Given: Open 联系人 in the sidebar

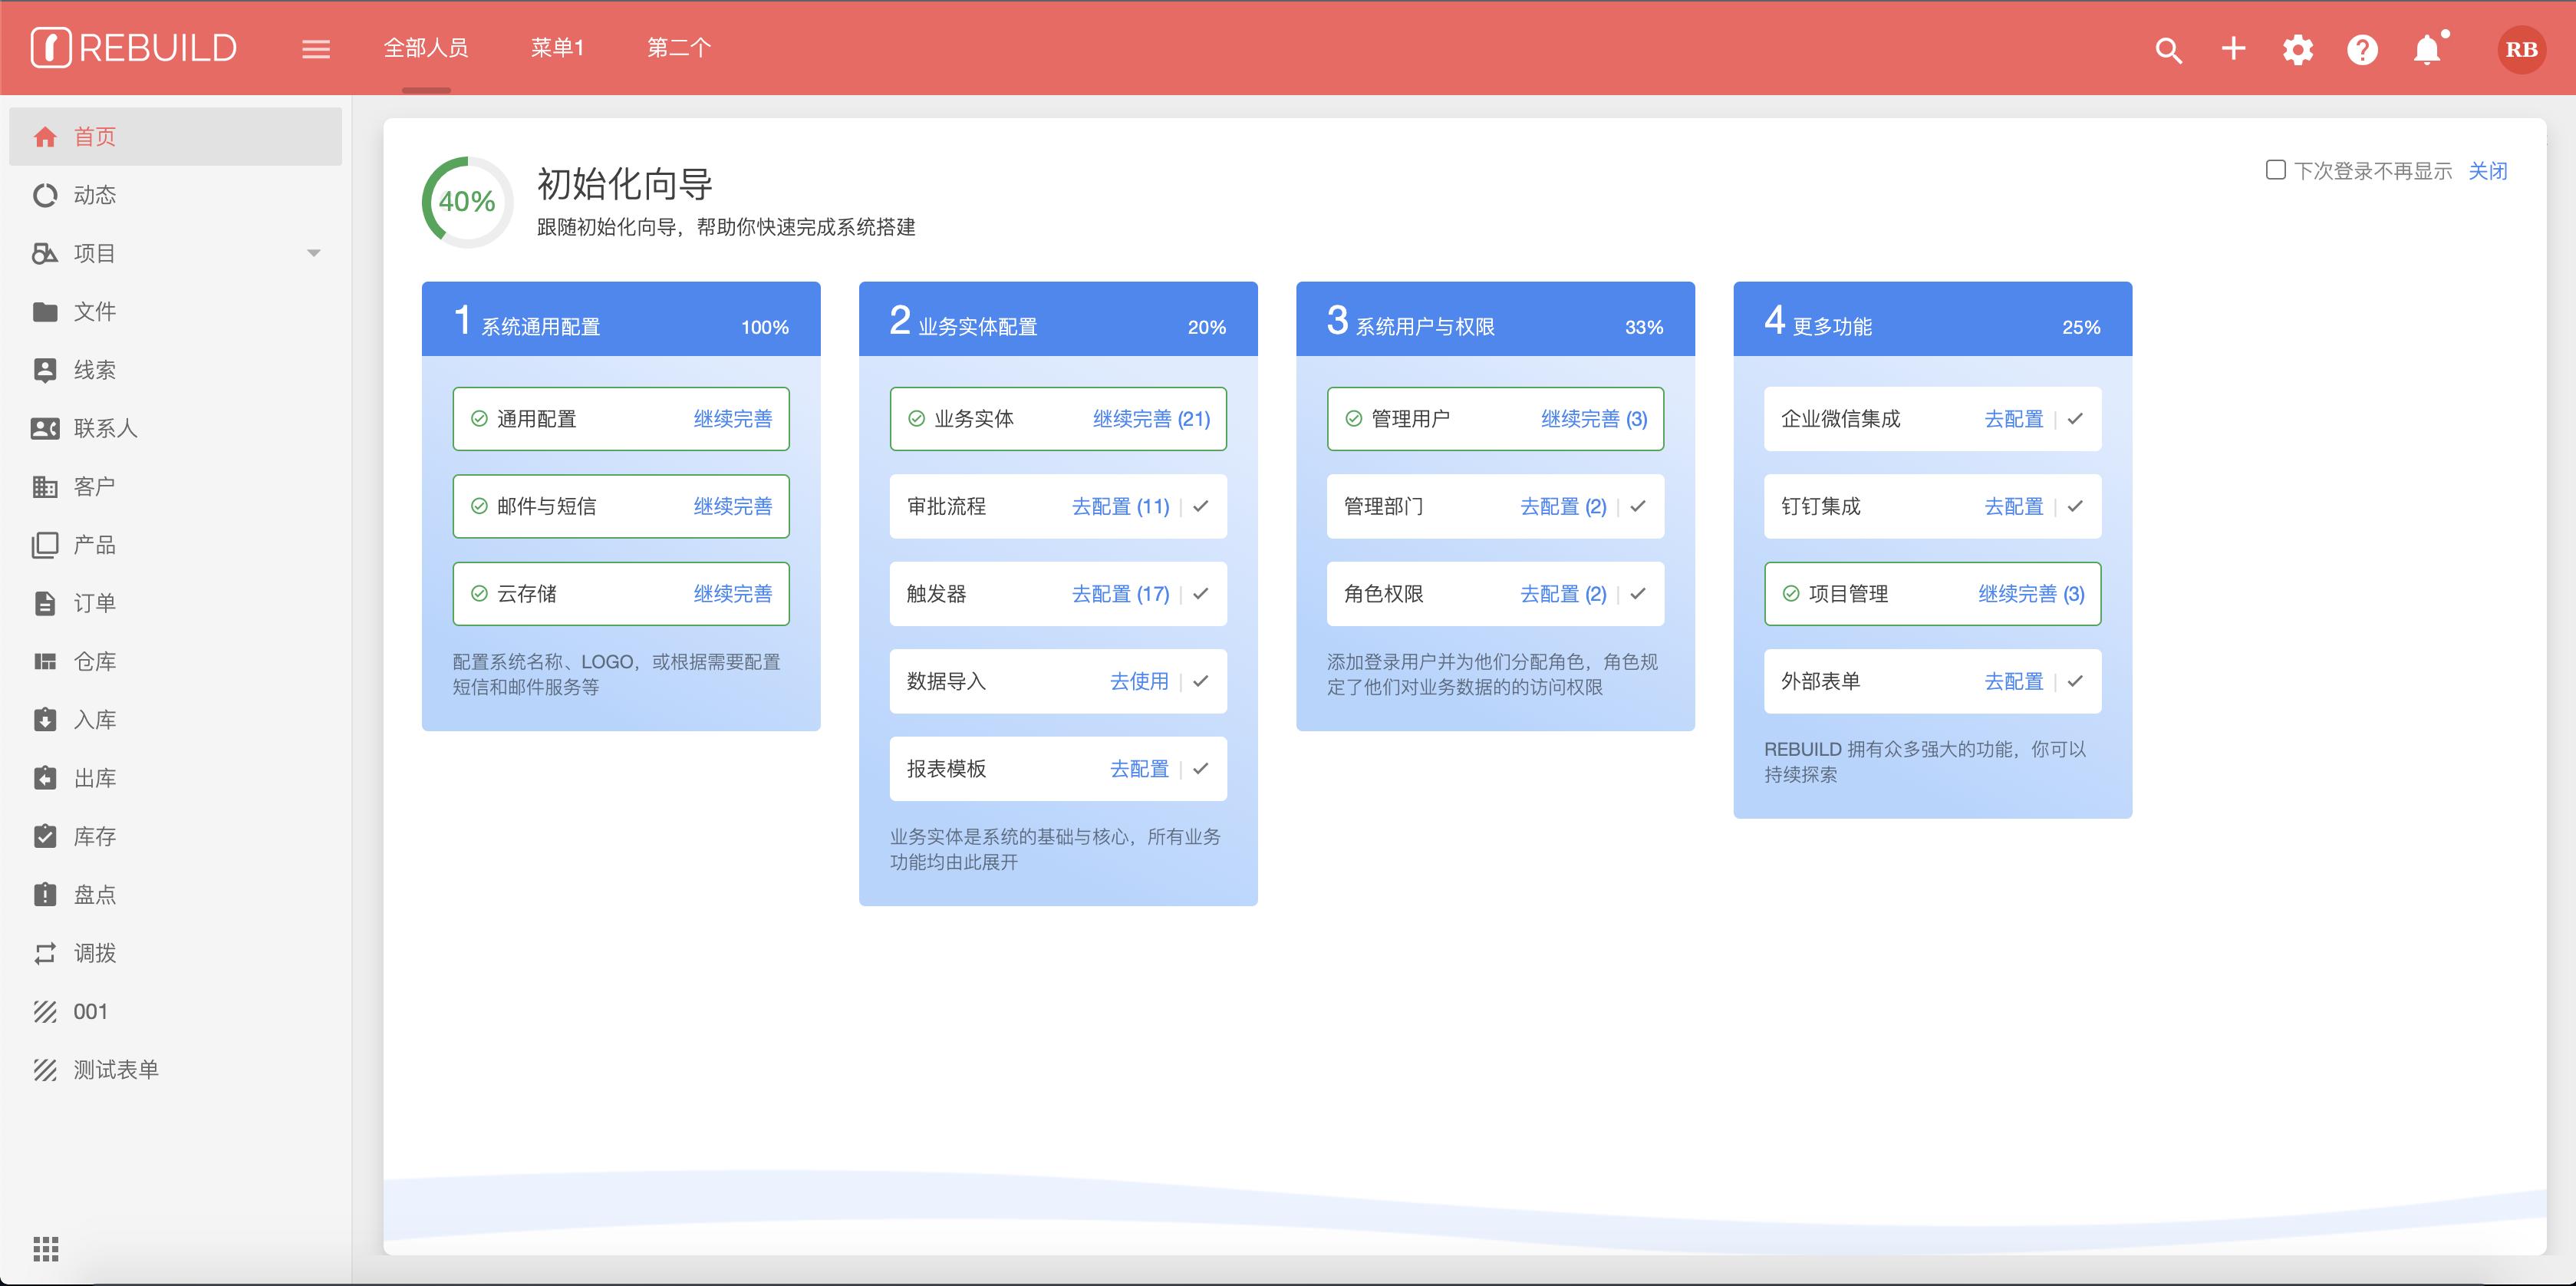Looking at the screenshot, I should point(105,428).
